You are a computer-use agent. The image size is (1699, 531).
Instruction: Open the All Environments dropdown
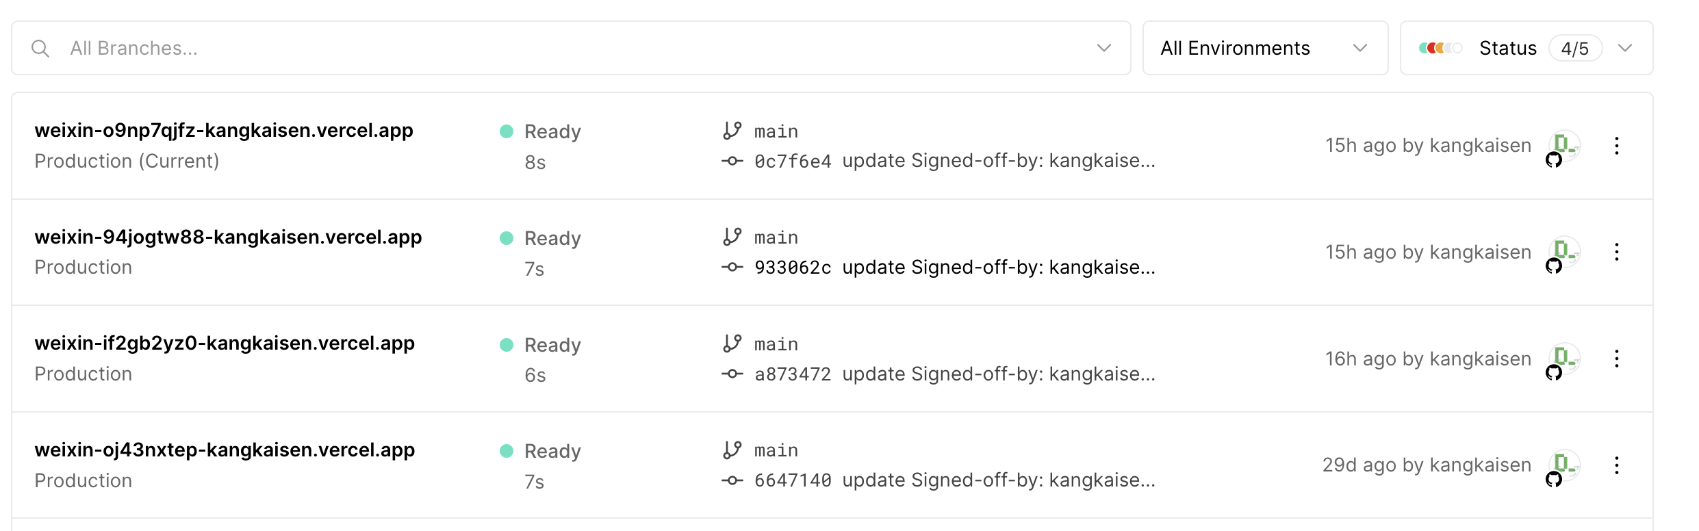pos(1264,49)
